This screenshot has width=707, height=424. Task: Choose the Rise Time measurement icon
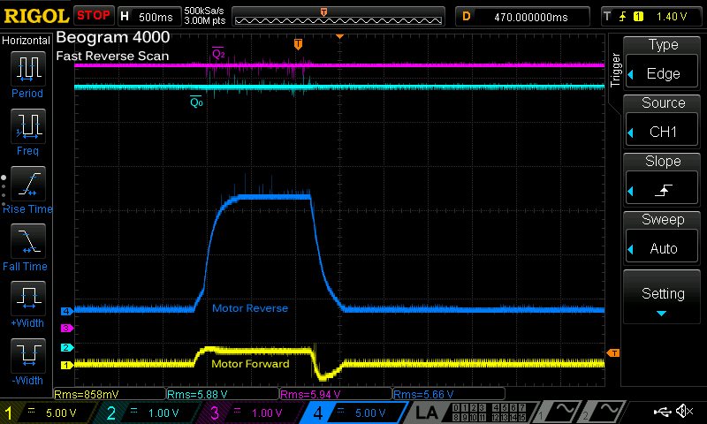point(27,183)
